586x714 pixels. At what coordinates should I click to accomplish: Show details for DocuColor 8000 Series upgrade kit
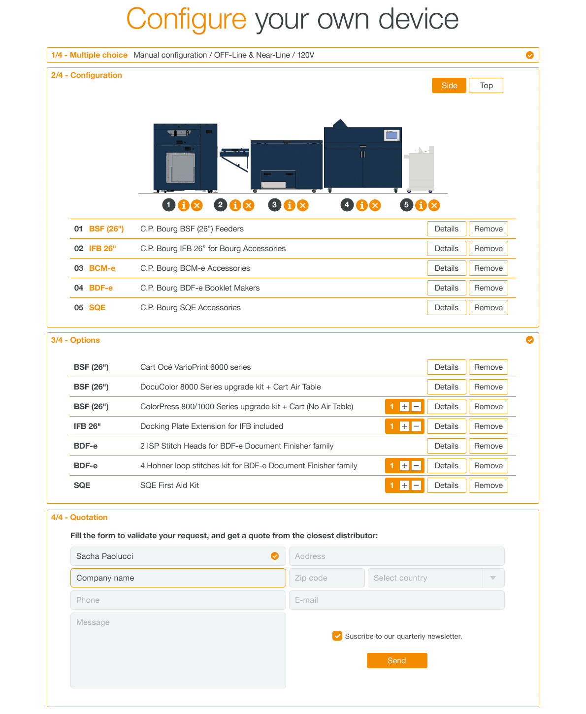point(447,387)
